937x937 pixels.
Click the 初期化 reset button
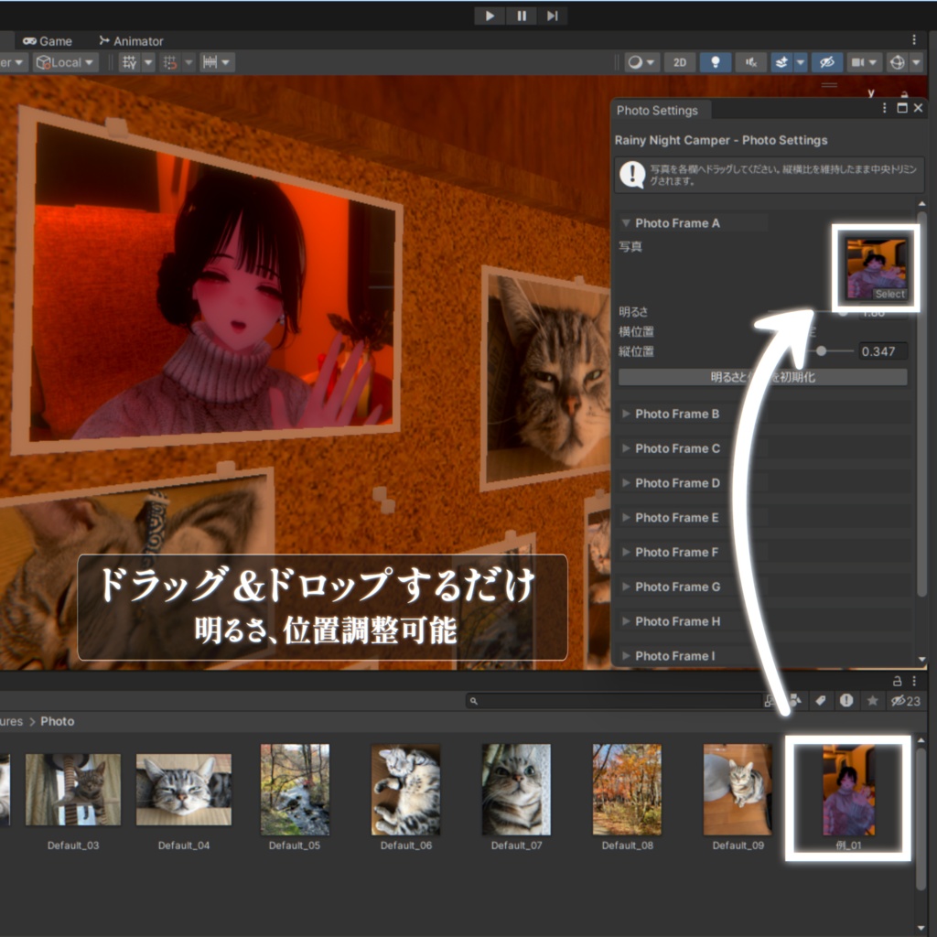click(x=762, y=377)
